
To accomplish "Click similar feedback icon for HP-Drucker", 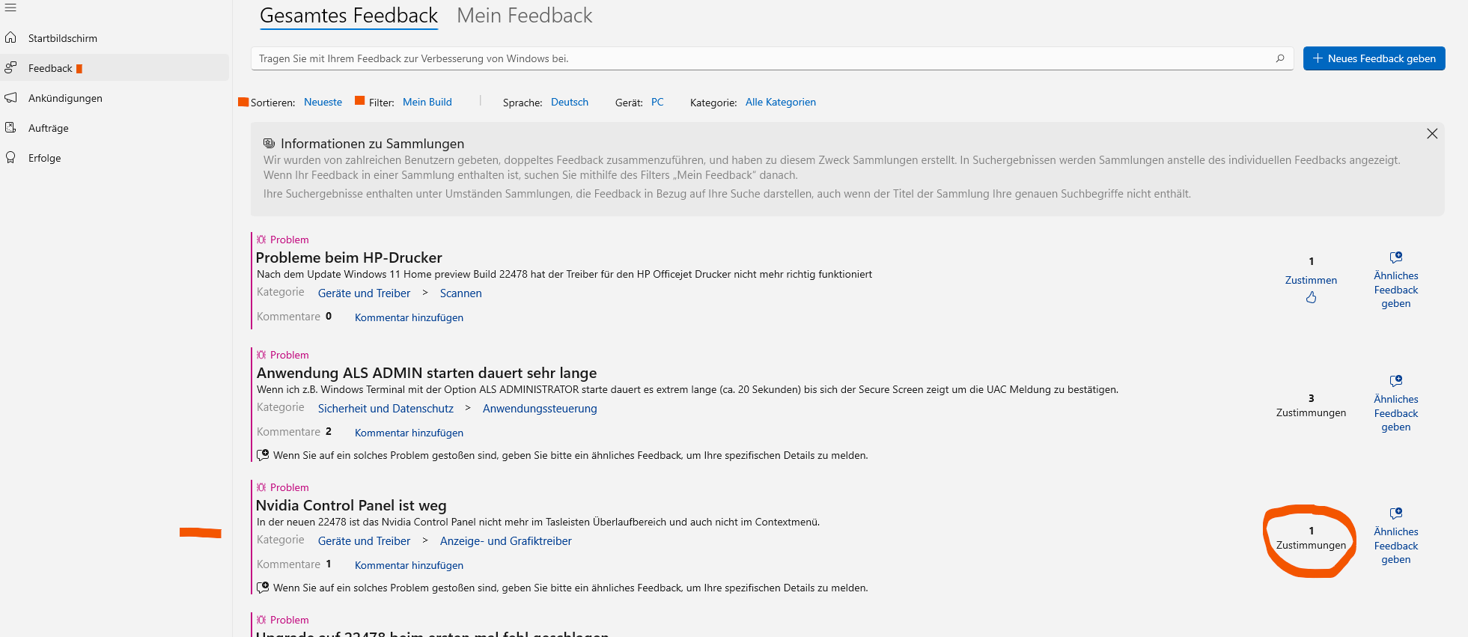I will tap(1395, 257).
